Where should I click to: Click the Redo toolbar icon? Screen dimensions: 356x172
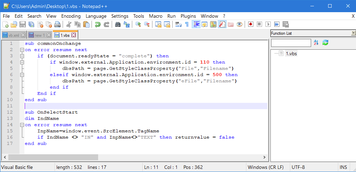point(106,24)
